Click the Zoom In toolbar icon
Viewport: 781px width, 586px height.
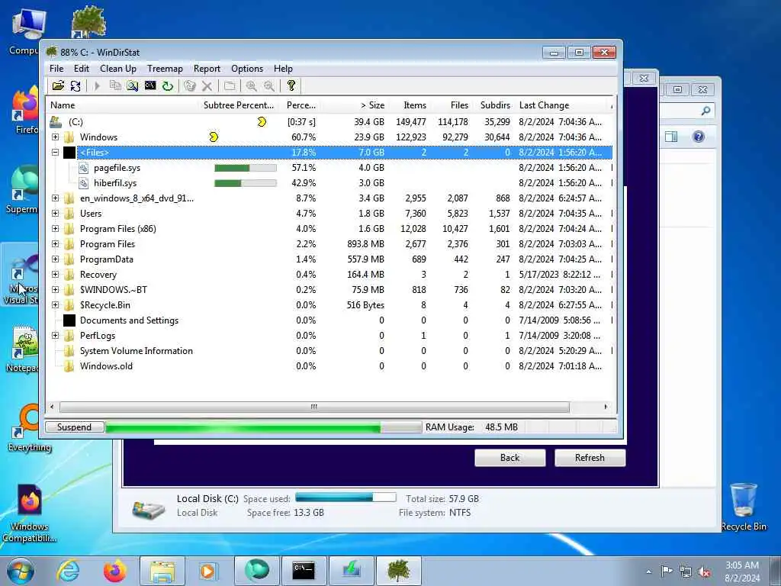(x=252, y=85)
